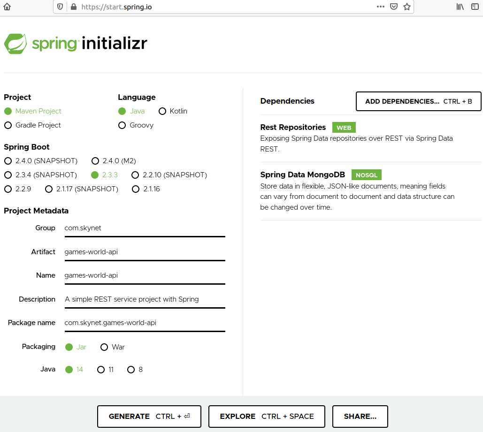Click the Artifact text field

pyautogui.click(x=145, y=252)
